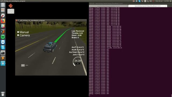Open Sublime Text from the dock
The height and width of the screenshot is (97, 172).
click(x=3, y=58)
